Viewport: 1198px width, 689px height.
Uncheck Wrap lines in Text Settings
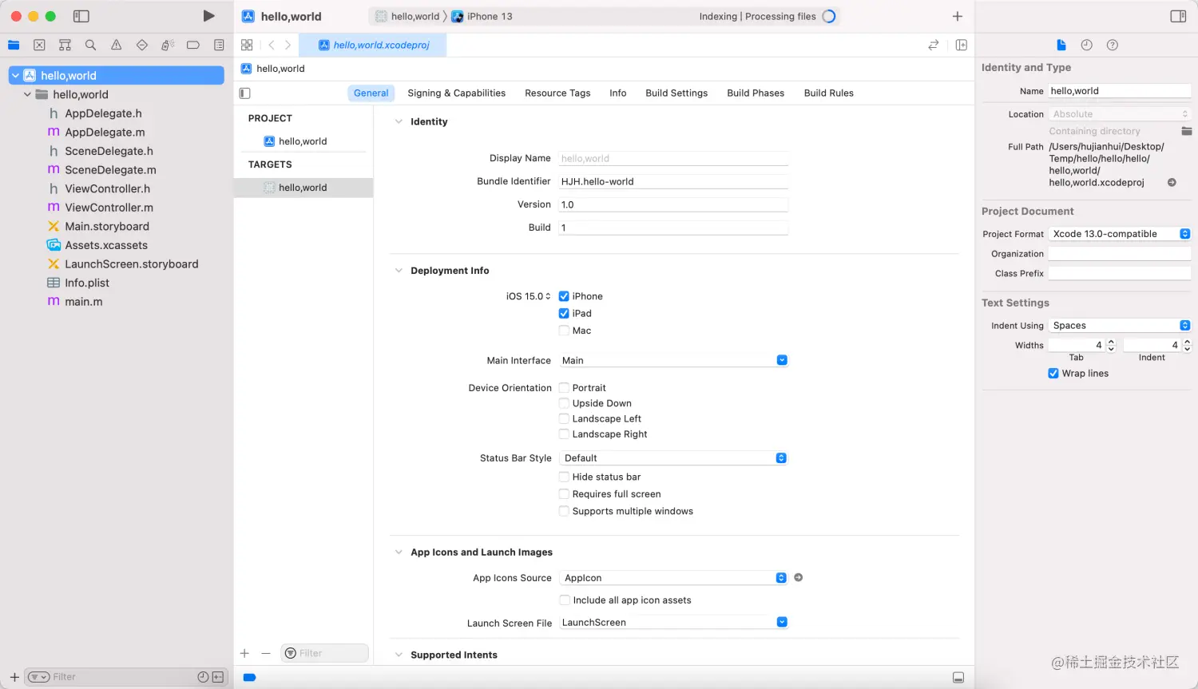coord(1053,373)
